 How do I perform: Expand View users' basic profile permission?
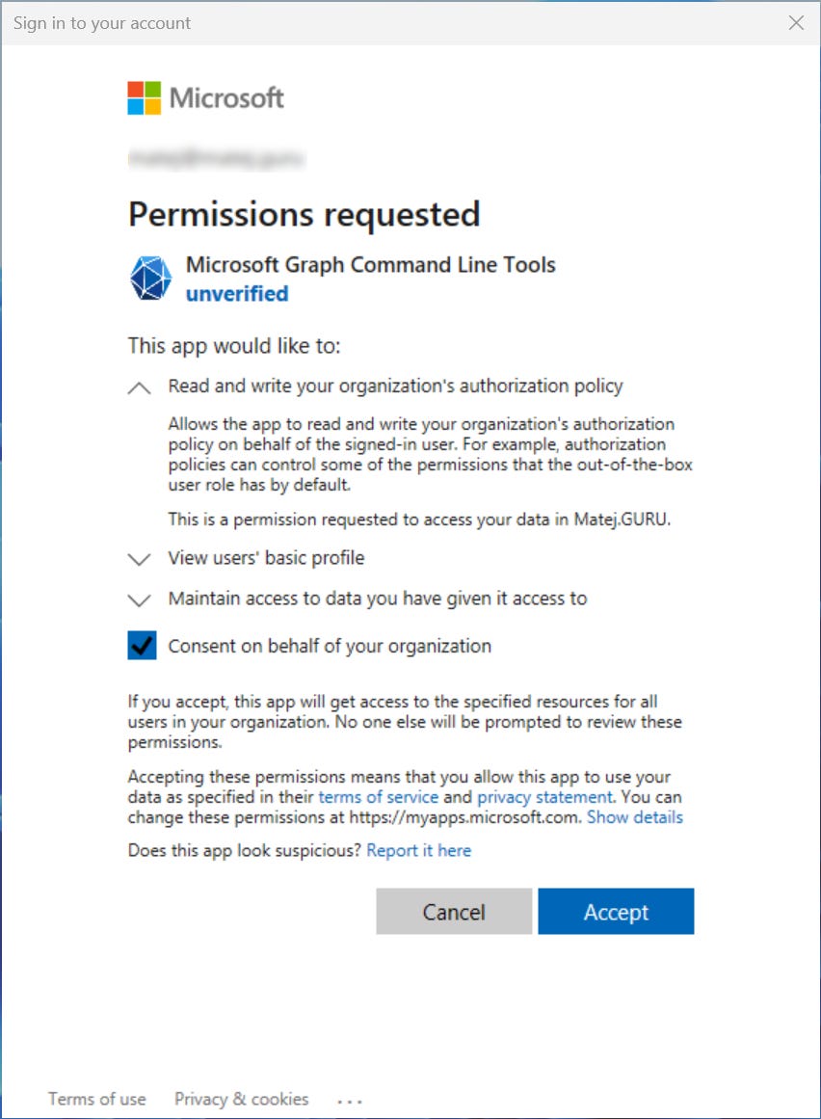(x=139, y=557)
